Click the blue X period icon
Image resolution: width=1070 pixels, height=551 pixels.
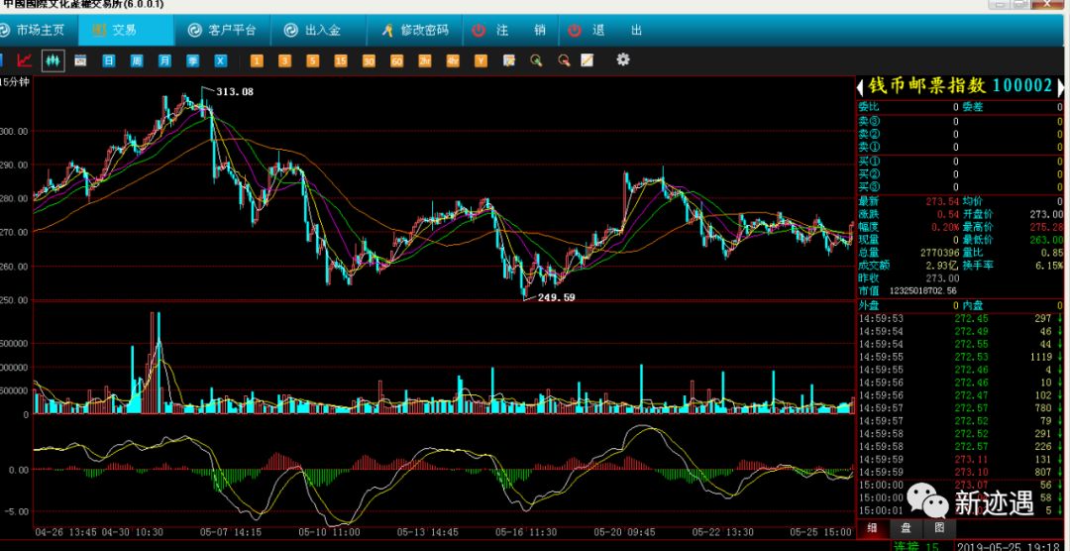tap(221, 60)
